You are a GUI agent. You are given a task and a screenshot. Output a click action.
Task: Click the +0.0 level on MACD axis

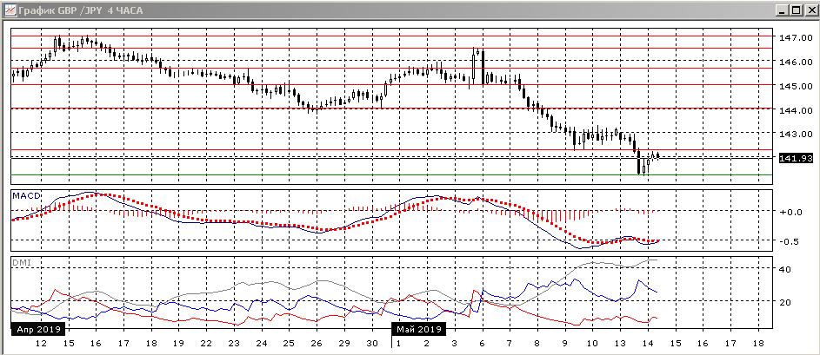790,212
